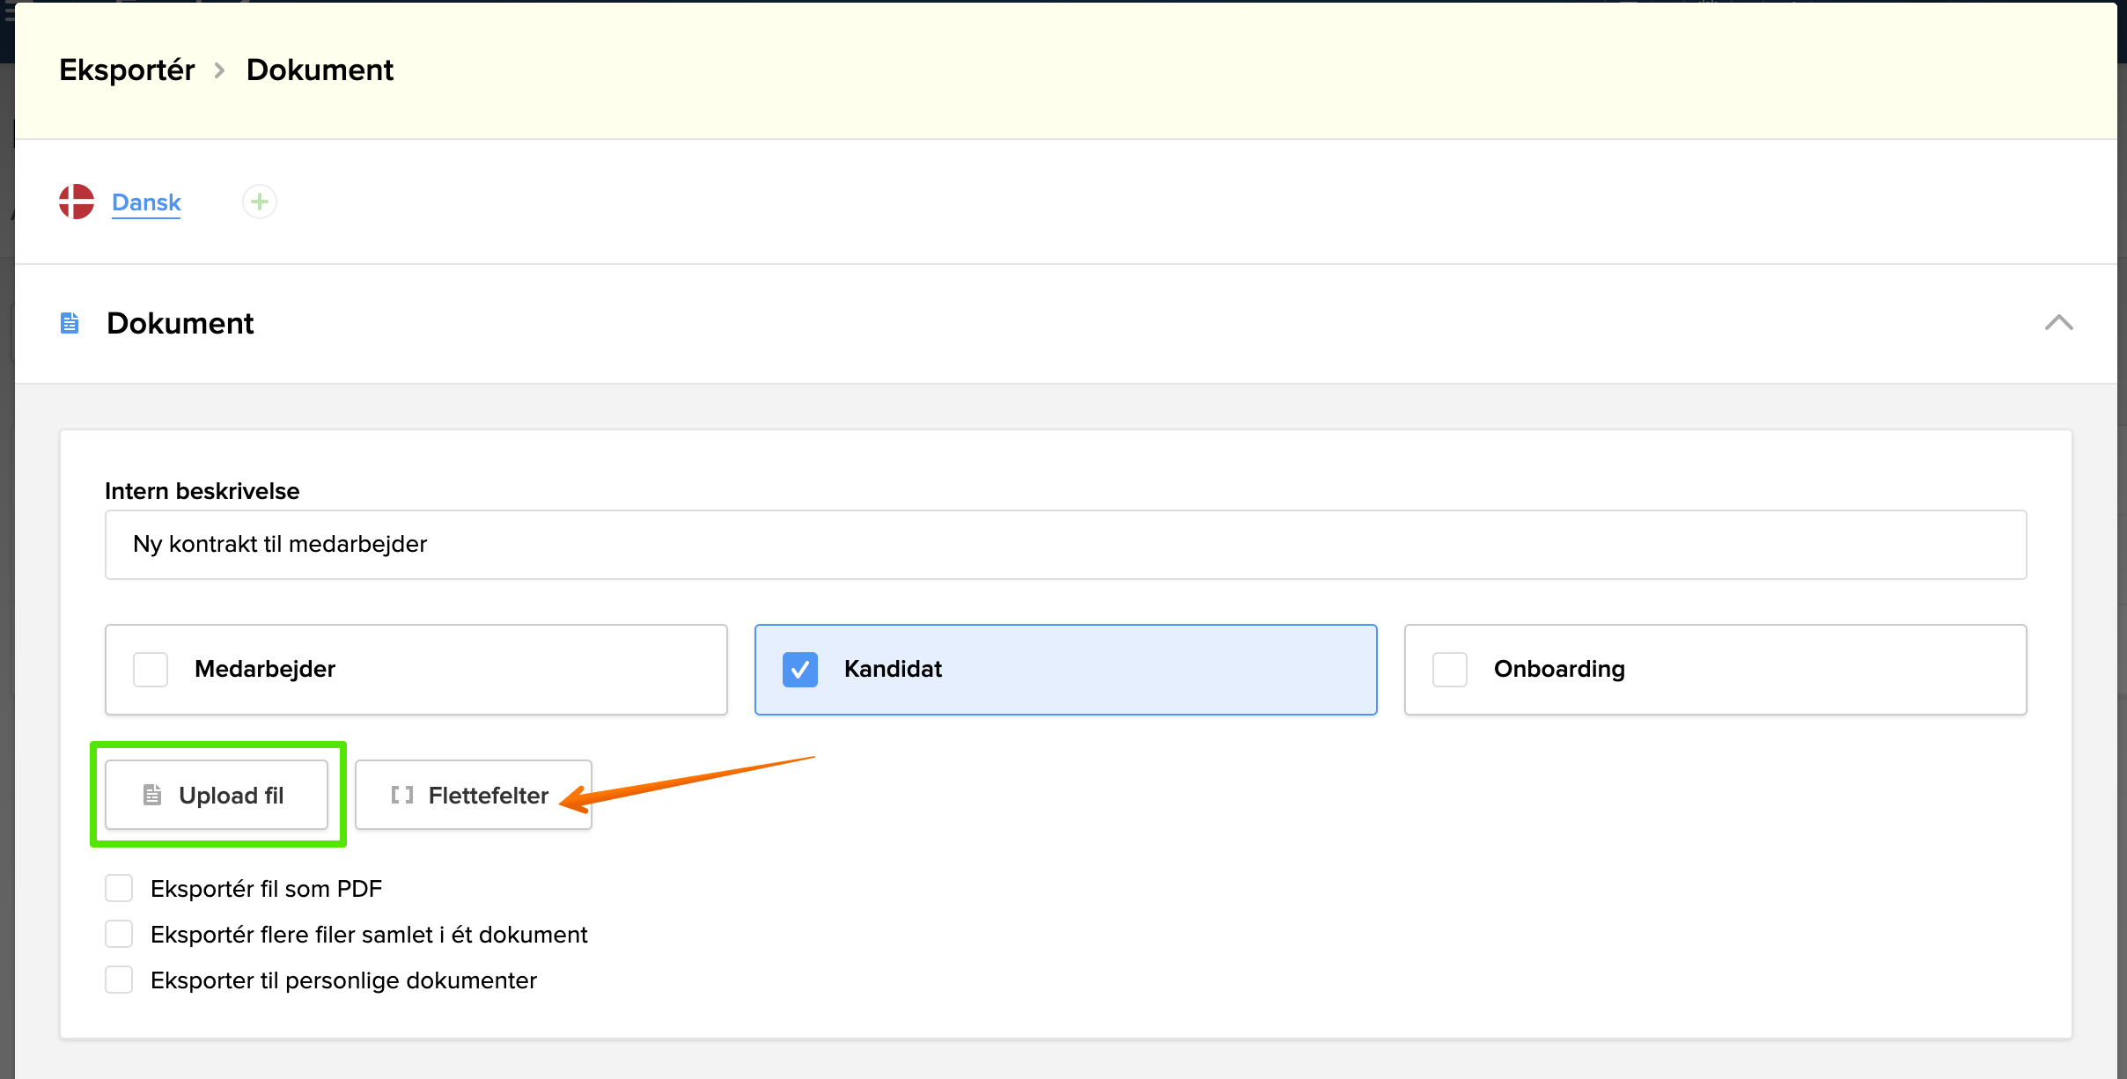Go to Eksportér in breadcrumb
This screenshot has height=1079, width=2127.
click(x=127, y=70)
